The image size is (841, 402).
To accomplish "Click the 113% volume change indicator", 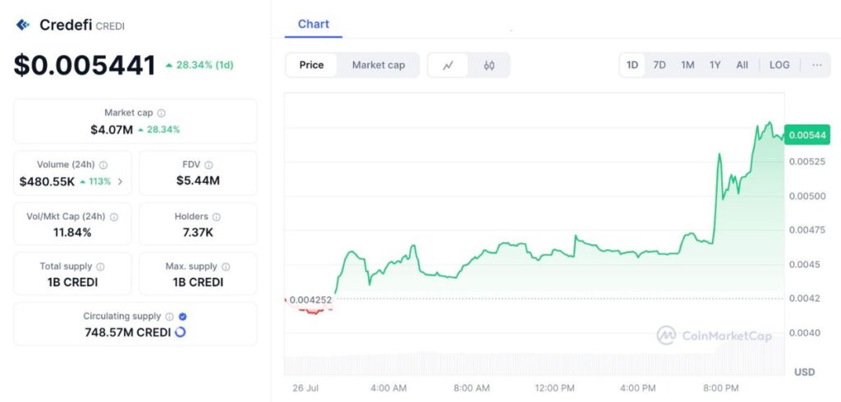I will coord(95,181).
